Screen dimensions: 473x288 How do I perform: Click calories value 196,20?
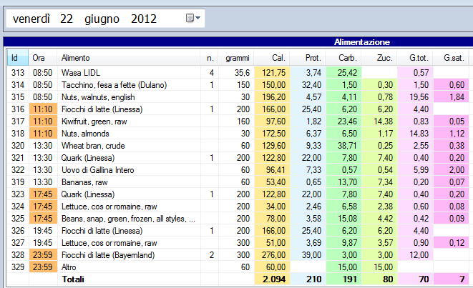(x=272, y=97)
